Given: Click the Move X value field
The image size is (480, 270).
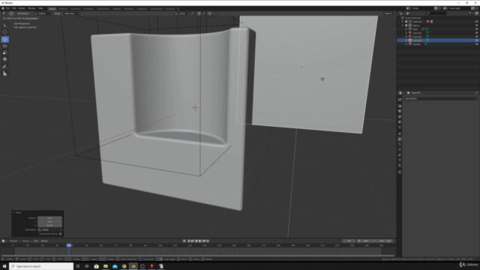Looking at the screenshot, I should pyautogui.click(x=50, y=218).
